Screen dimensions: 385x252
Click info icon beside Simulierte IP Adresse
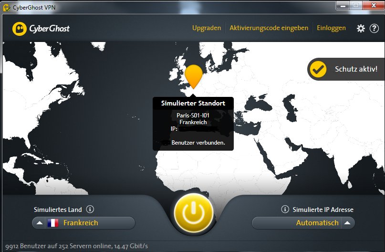pos(285,209)
